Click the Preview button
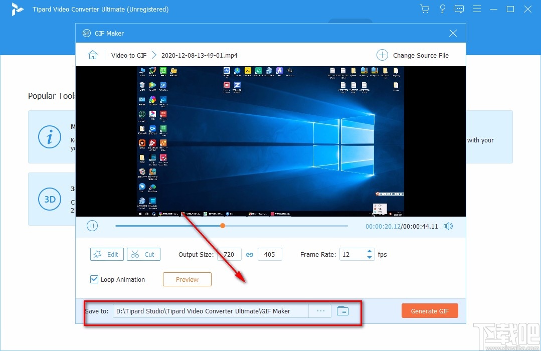541x351 pixels. [x=187, y=280]
